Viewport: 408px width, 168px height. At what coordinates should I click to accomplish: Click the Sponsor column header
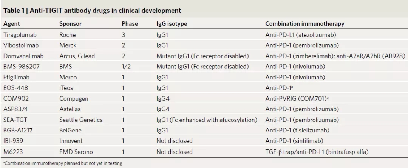(x=70, y=23)
